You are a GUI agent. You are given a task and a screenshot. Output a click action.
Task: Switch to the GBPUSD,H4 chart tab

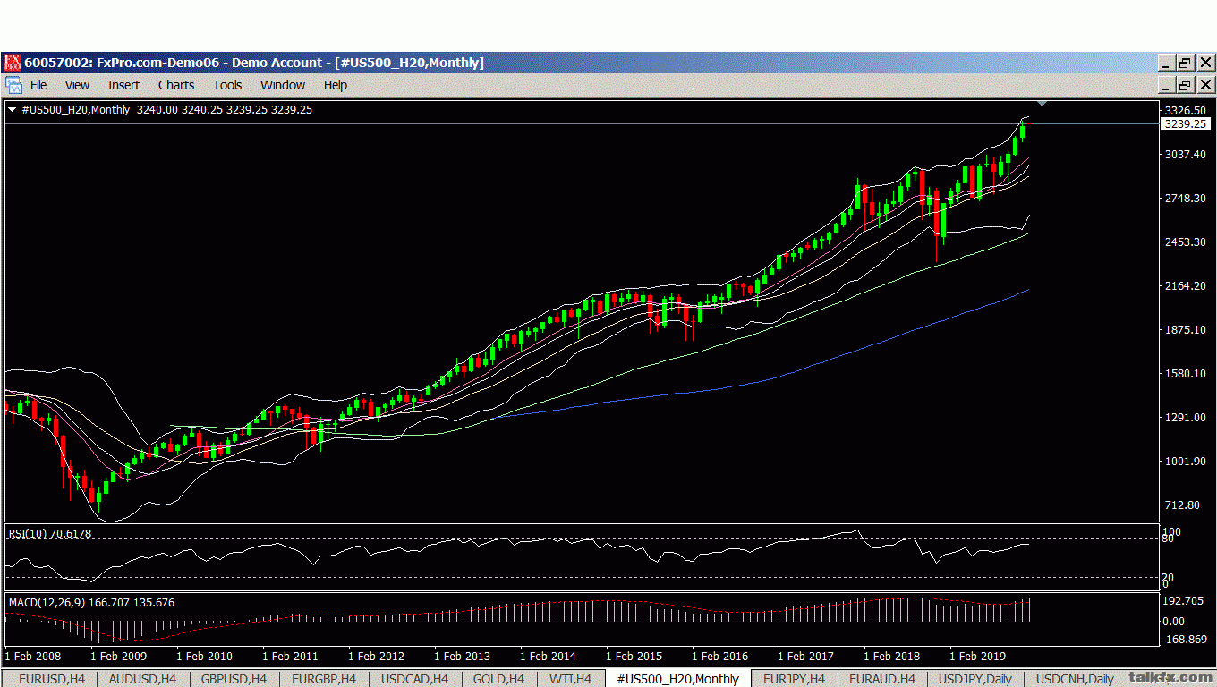(x=234, y=679)
